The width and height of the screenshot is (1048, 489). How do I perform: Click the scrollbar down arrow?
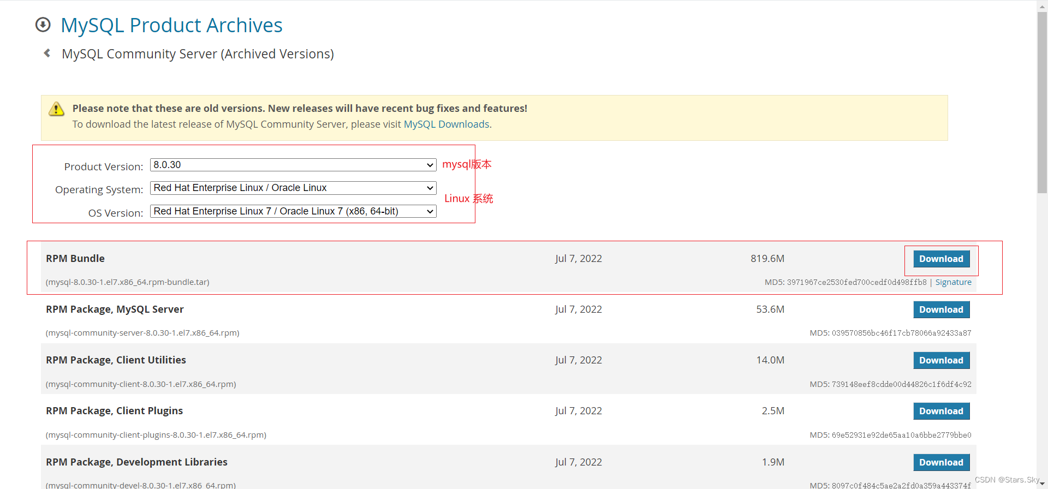coord(1042,484)
